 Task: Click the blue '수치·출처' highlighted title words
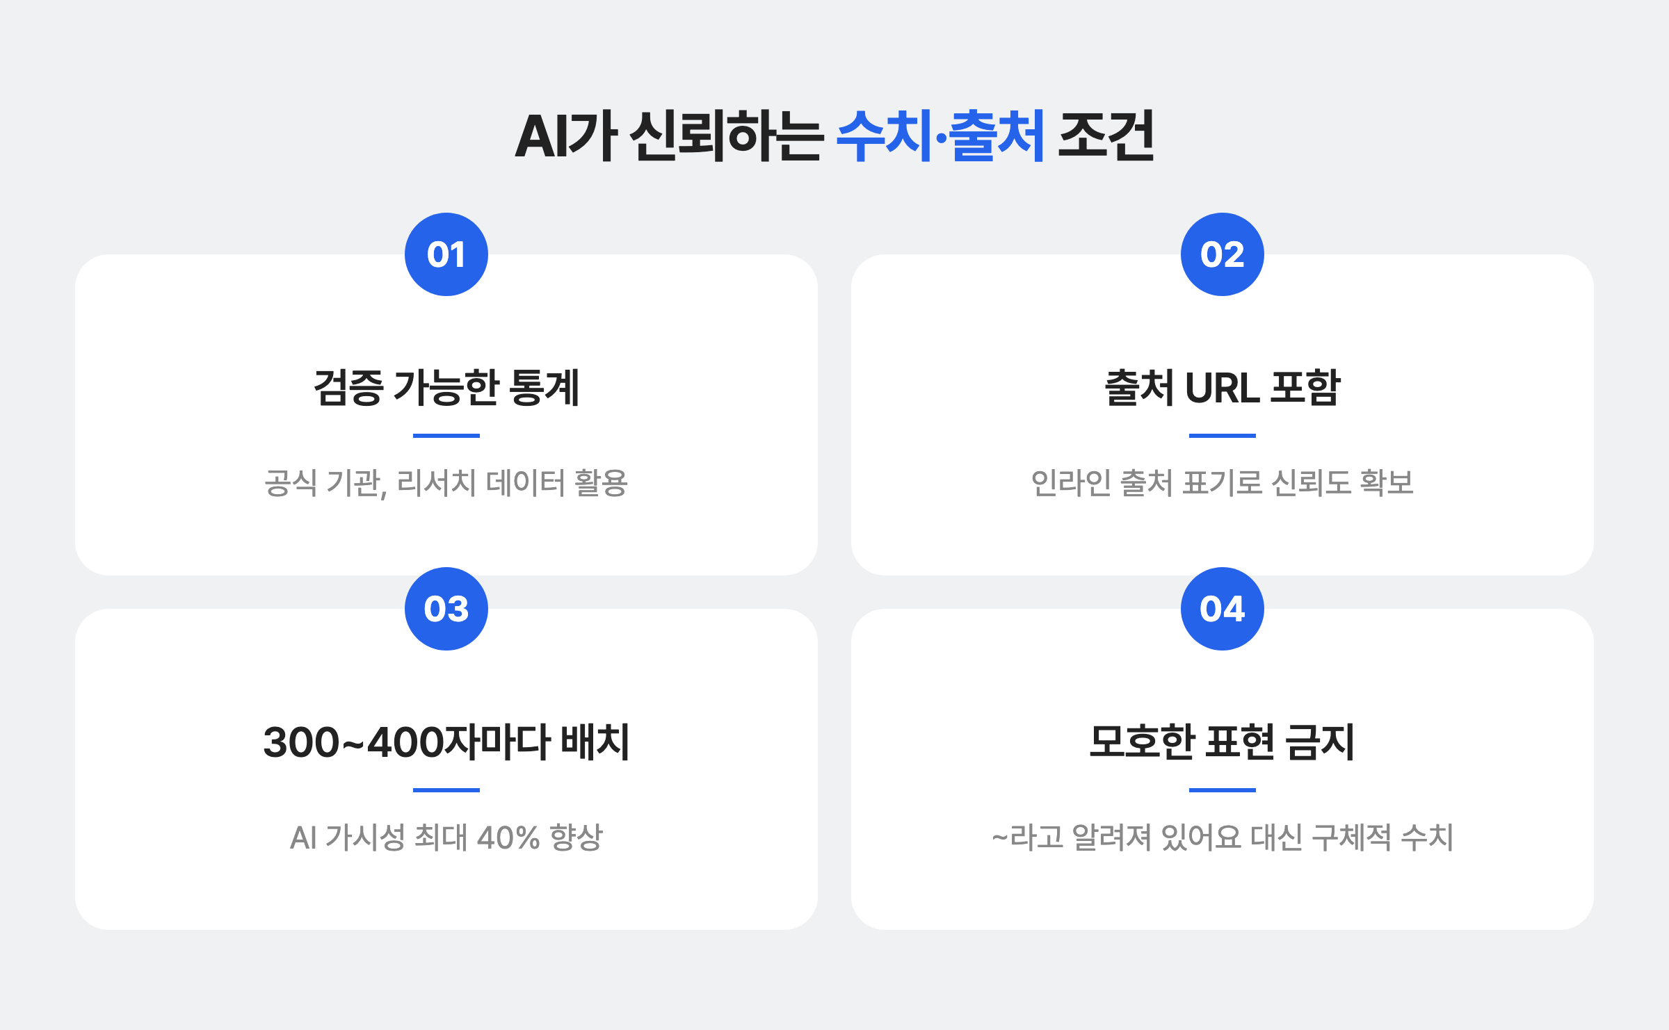tap(940, 136)
